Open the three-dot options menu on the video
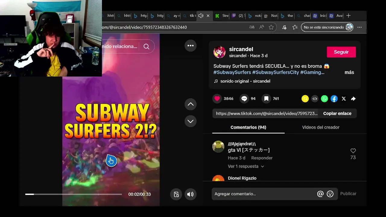The width and height of the screenshot is (386, 217). [191, 46]
